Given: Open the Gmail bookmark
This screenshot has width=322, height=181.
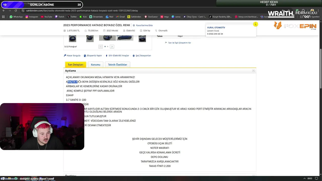Looking at the screenshot, I should click(120, 17).
